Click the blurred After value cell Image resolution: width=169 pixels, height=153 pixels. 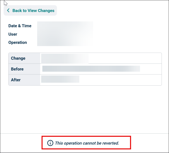coord(60,79)
